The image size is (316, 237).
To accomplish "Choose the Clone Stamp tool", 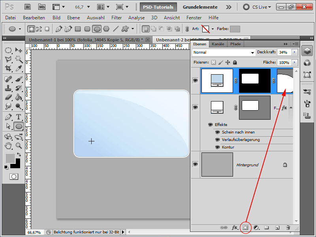I will point(8,88).
